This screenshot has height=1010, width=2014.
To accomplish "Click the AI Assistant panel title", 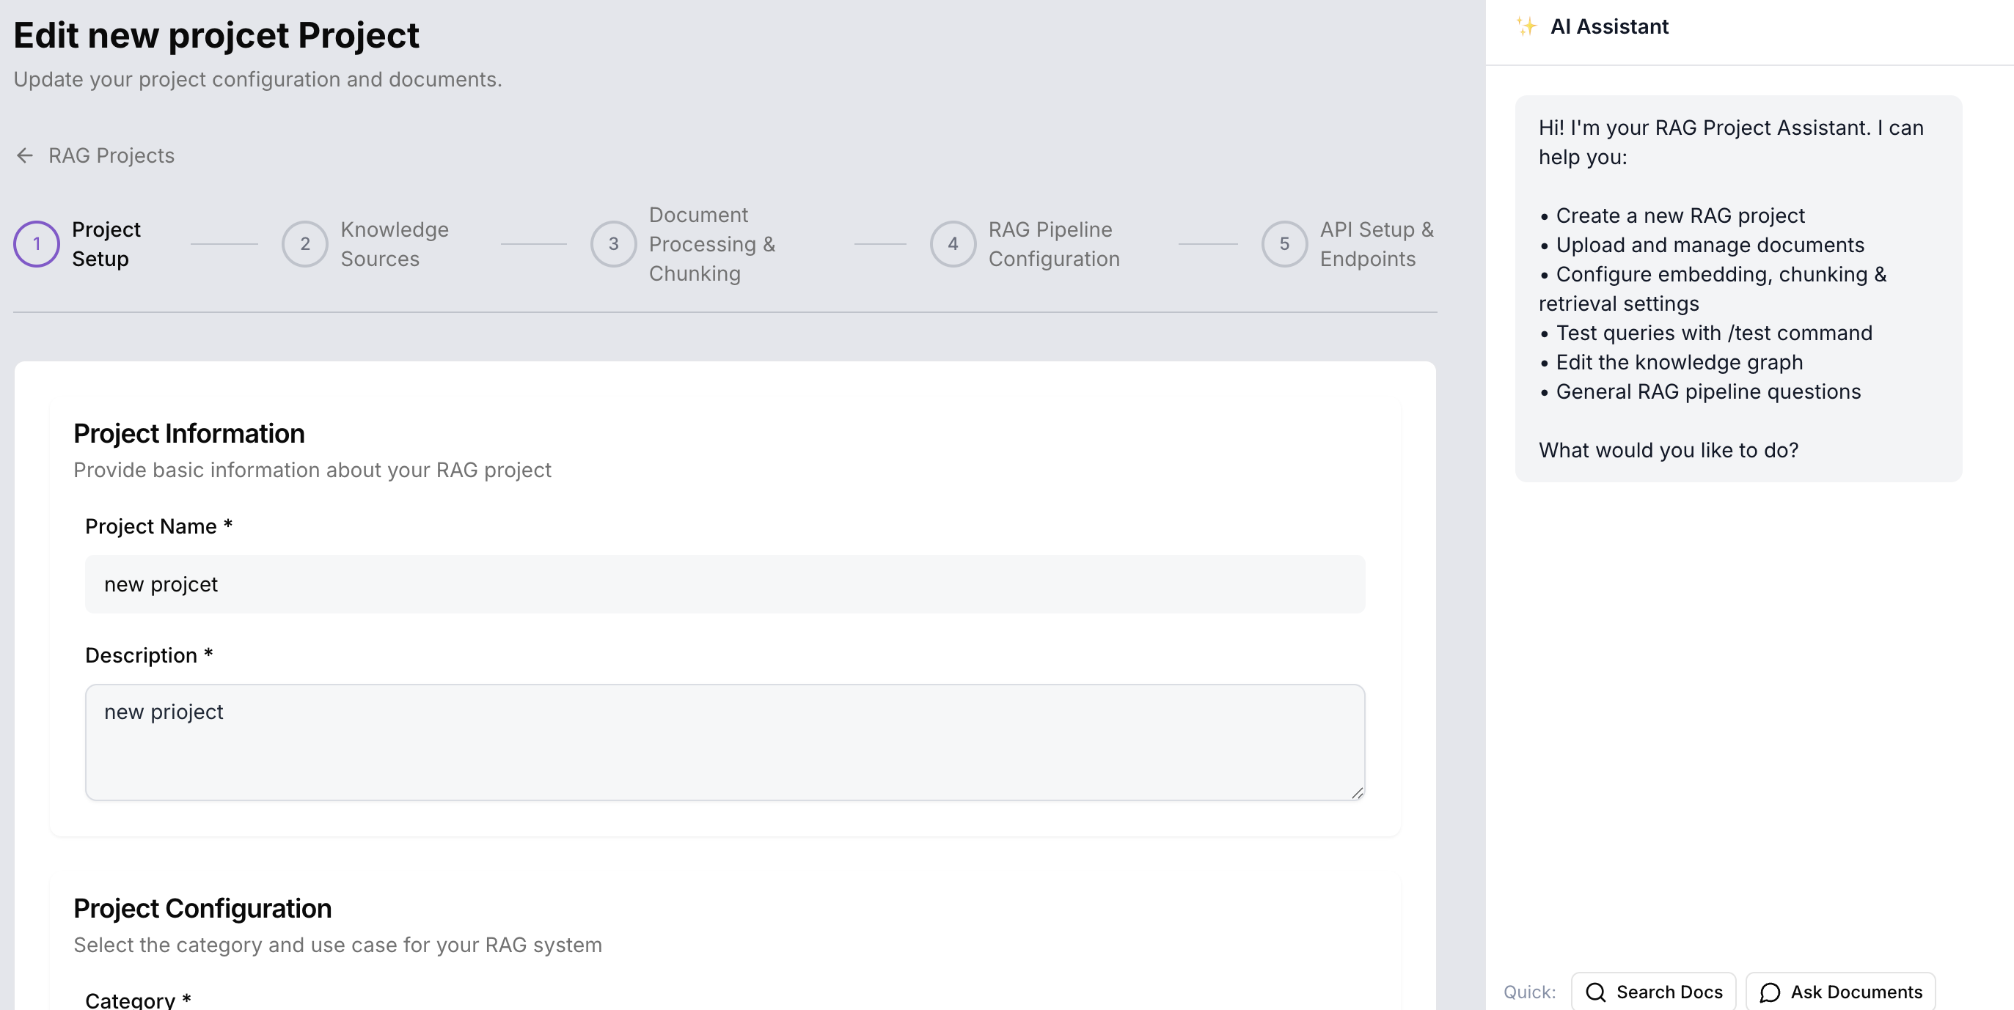I will (1609, 26).
